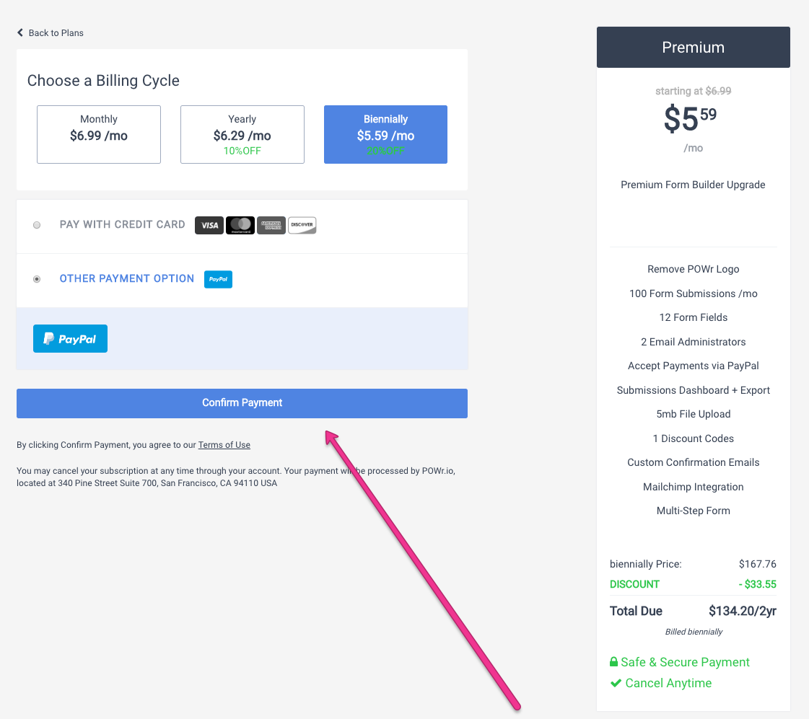
Task: Click the Back to Plans chevron arrow
Action: point(20,32)
